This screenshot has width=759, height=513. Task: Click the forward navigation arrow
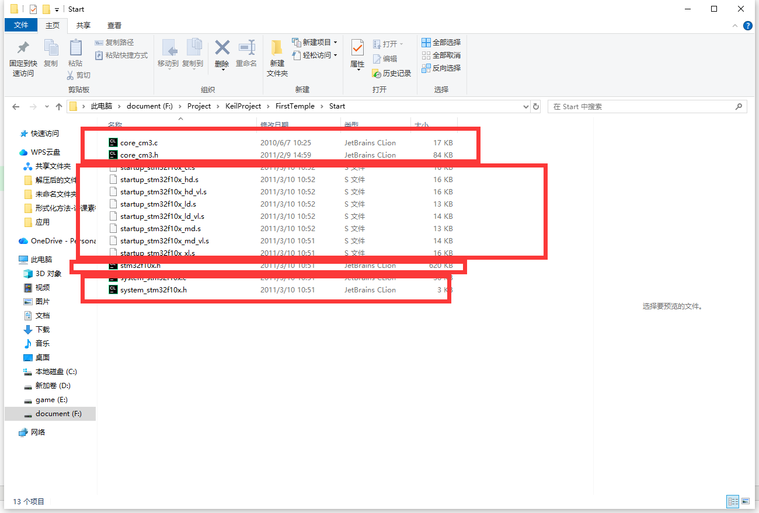[33, 107]
